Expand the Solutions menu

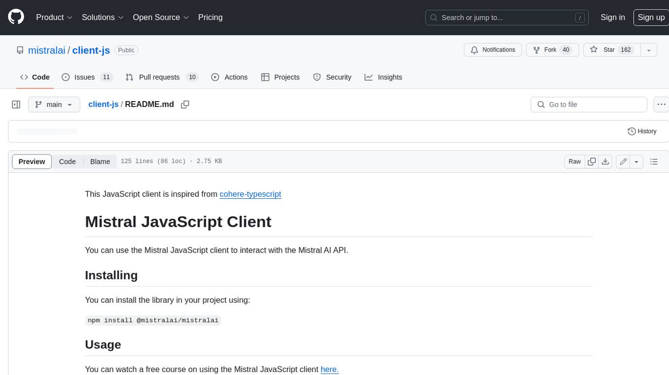click(x=103, y=17)
